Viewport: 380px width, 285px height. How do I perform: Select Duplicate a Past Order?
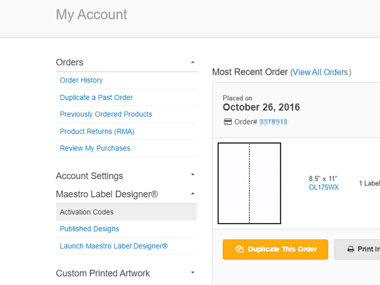[96, 97]
